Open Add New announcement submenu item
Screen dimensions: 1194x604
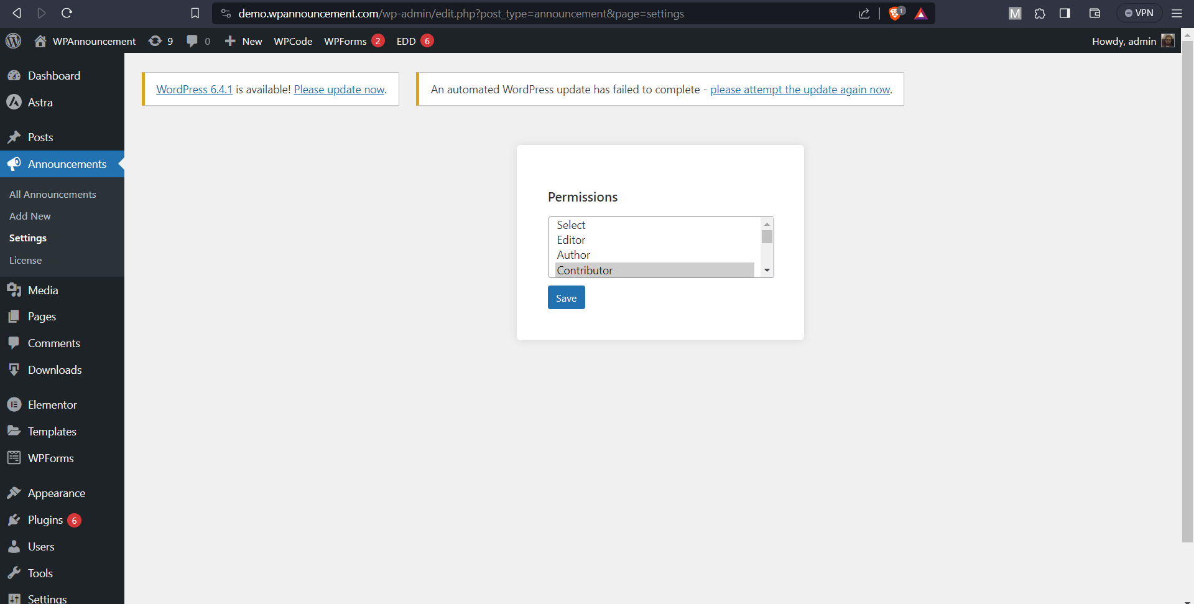coord(30,216)
